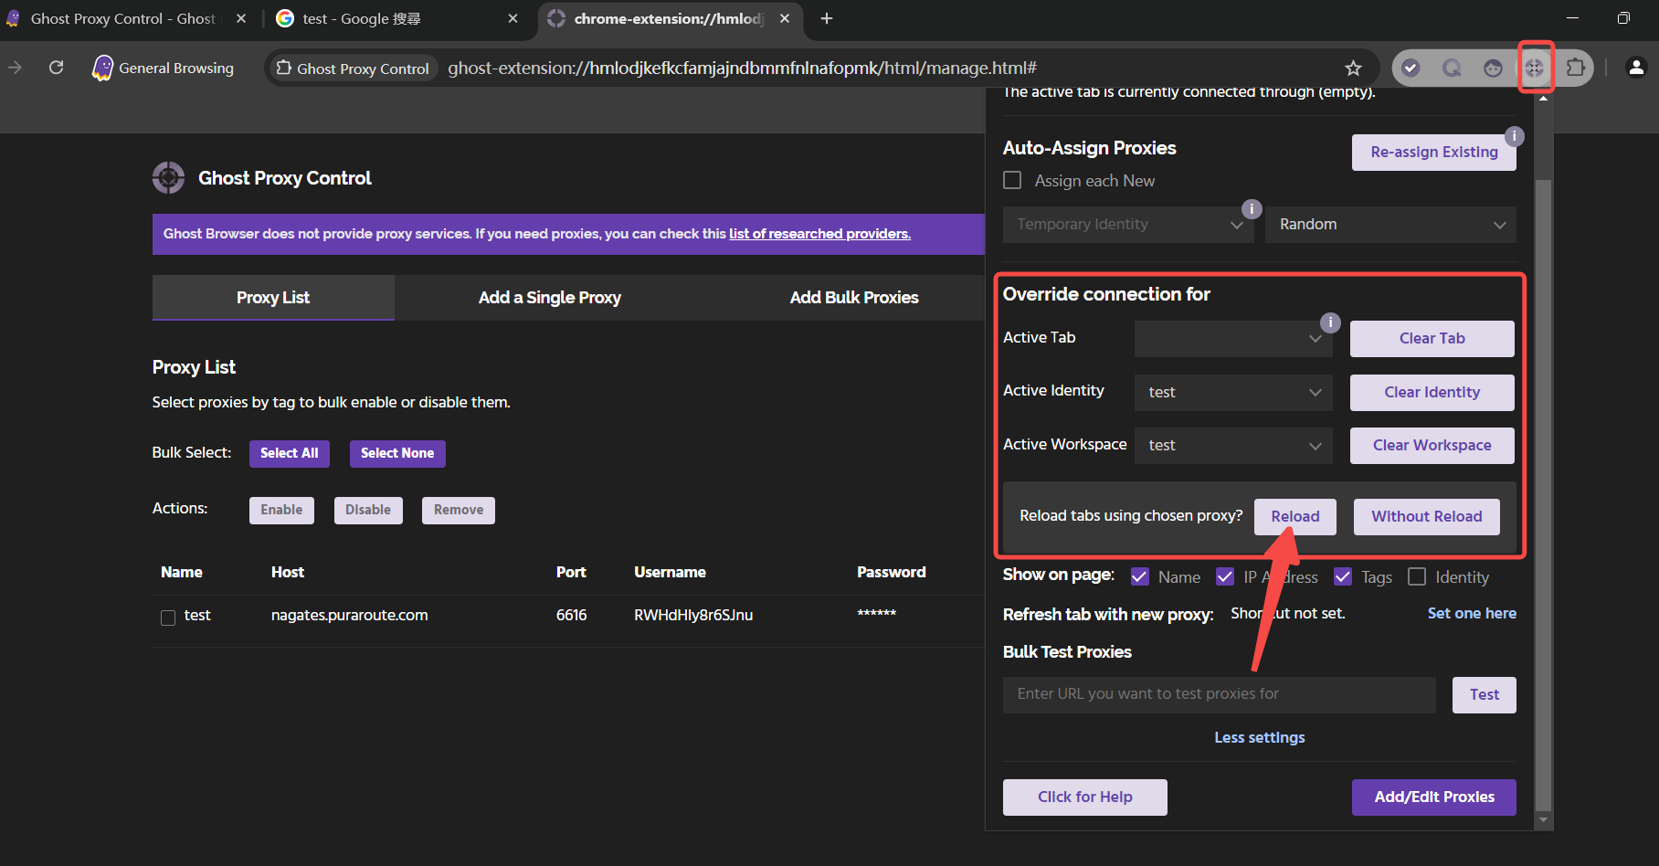Show info icon beside Active Tab dropdown
This screenshot has width=1659, height=866.
tap(1330, 322)
